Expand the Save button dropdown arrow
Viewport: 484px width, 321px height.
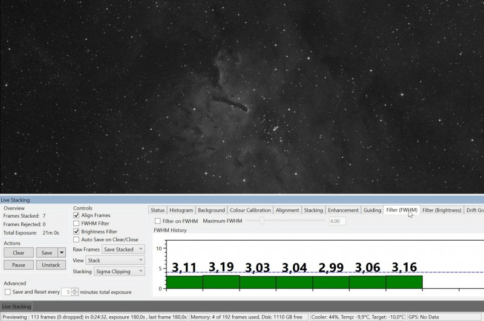(62, 253)
